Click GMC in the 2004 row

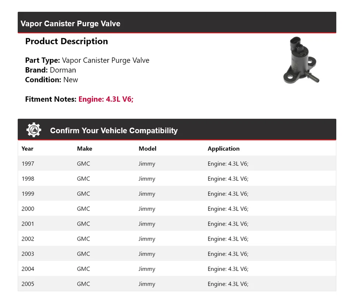click(83, 269)
